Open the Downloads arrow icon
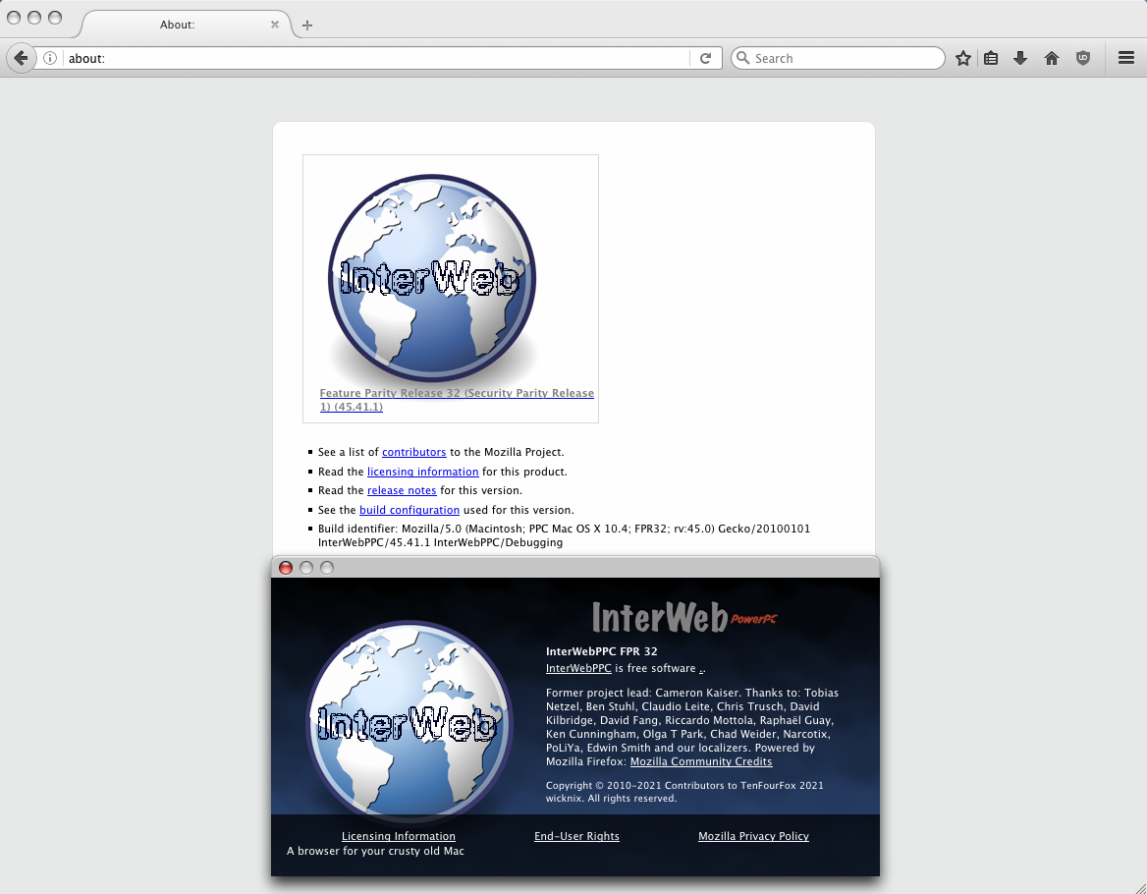The height and width of the screenshot is (894, 1147). point(1020,58)
